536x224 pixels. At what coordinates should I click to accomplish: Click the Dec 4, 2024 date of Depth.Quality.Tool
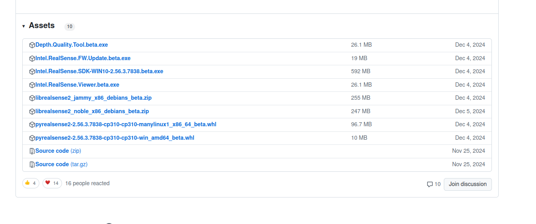click(x=470, y=45)
